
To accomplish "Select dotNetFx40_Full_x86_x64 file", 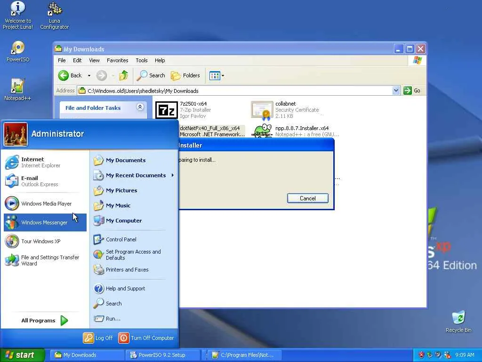I will 212,131.
